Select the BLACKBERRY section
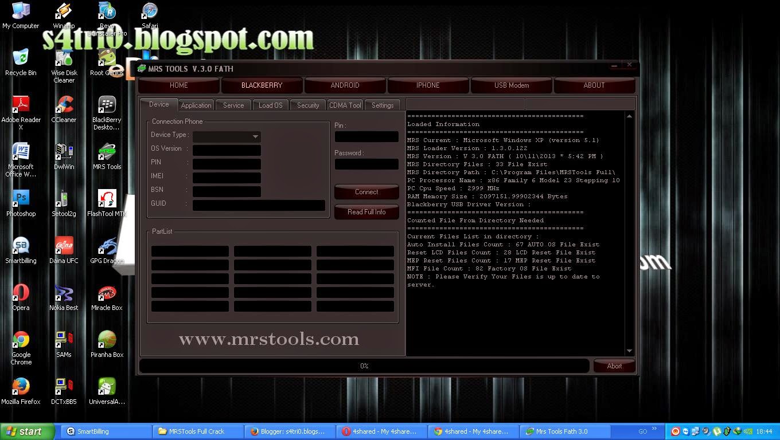Screen dimensions: 780x440 tap(262, 85)
